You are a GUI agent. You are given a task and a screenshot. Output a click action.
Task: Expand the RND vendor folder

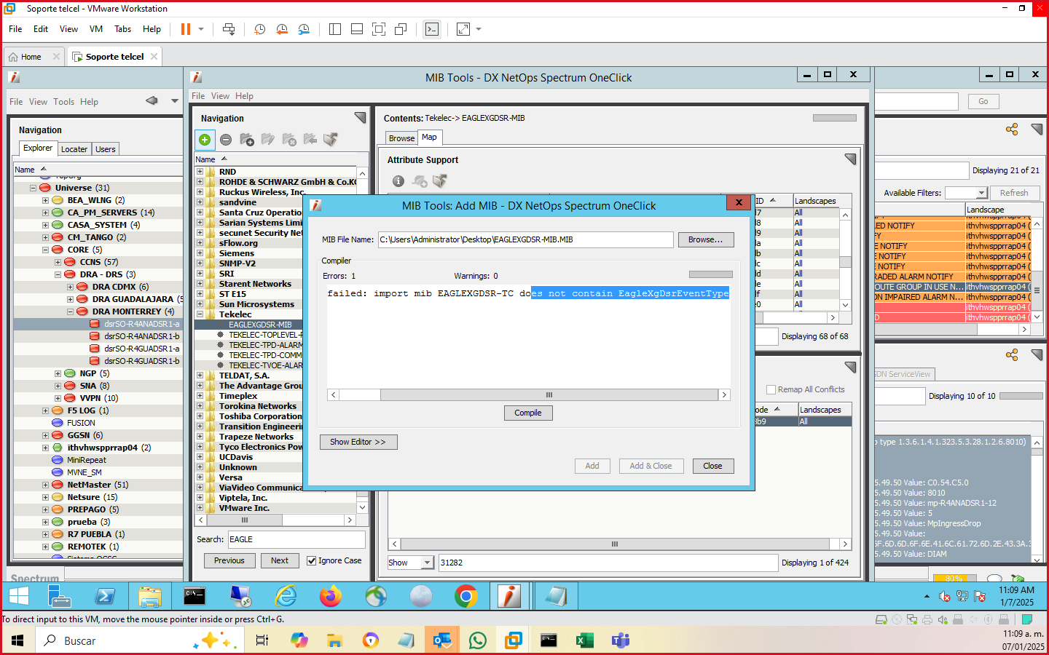click(x=200, y=172)
